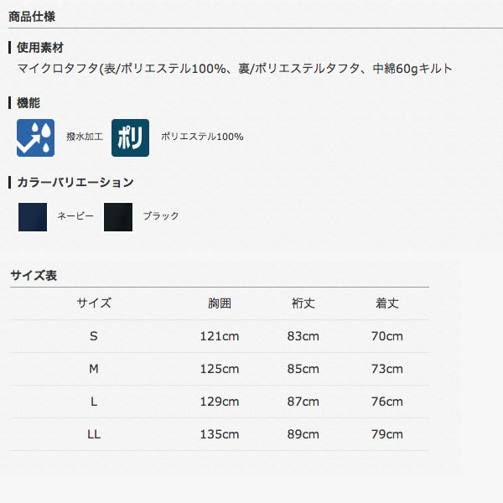Click the S size row label

94,336
